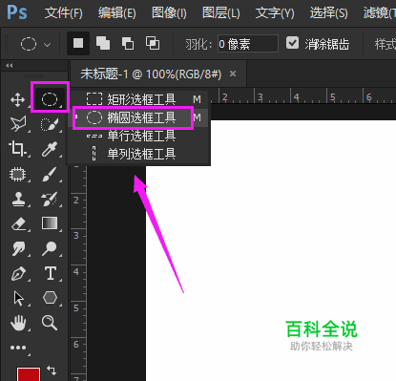Click the 羽化 feather input field

(x=248, y=44)
